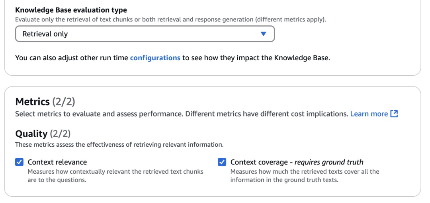Toggle Context relevance via its label text
The image size is (430, 203).
tap(57, 162)
